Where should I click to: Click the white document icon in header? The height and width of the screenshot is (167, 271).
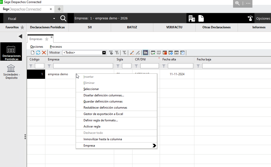(x=201, y=18)
